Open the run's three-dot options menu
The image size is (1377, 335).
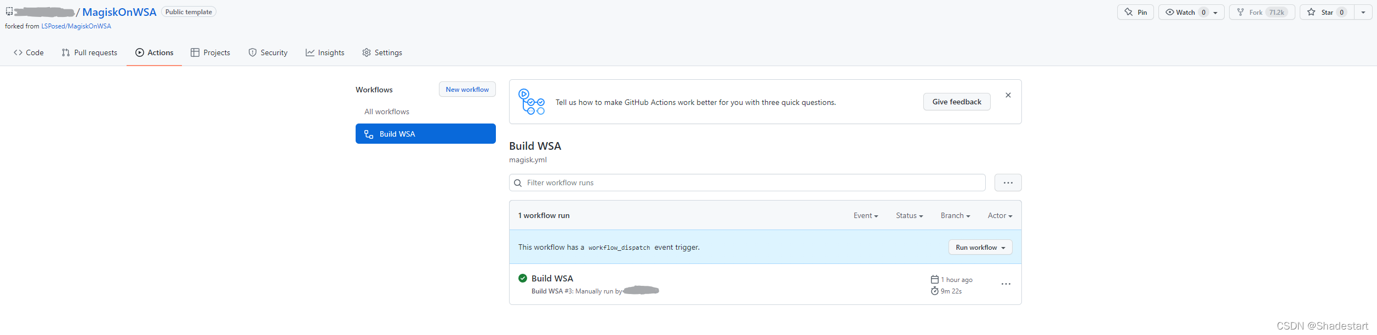(1006, 284)
